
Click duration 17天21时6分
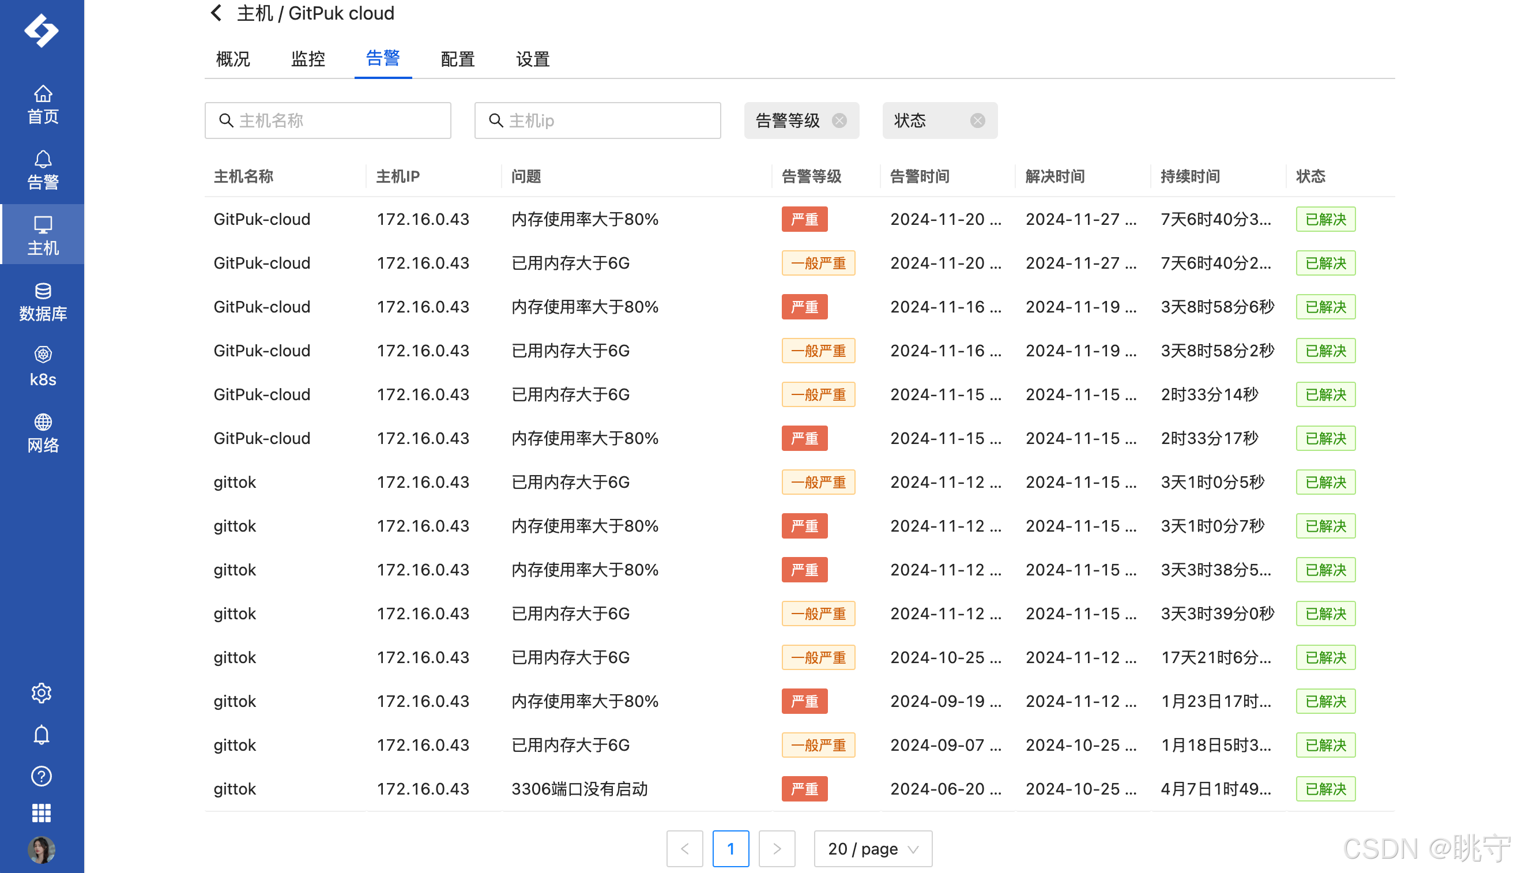1215,657
